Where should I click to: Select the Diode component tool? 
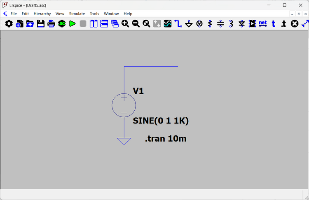[242, 24]
